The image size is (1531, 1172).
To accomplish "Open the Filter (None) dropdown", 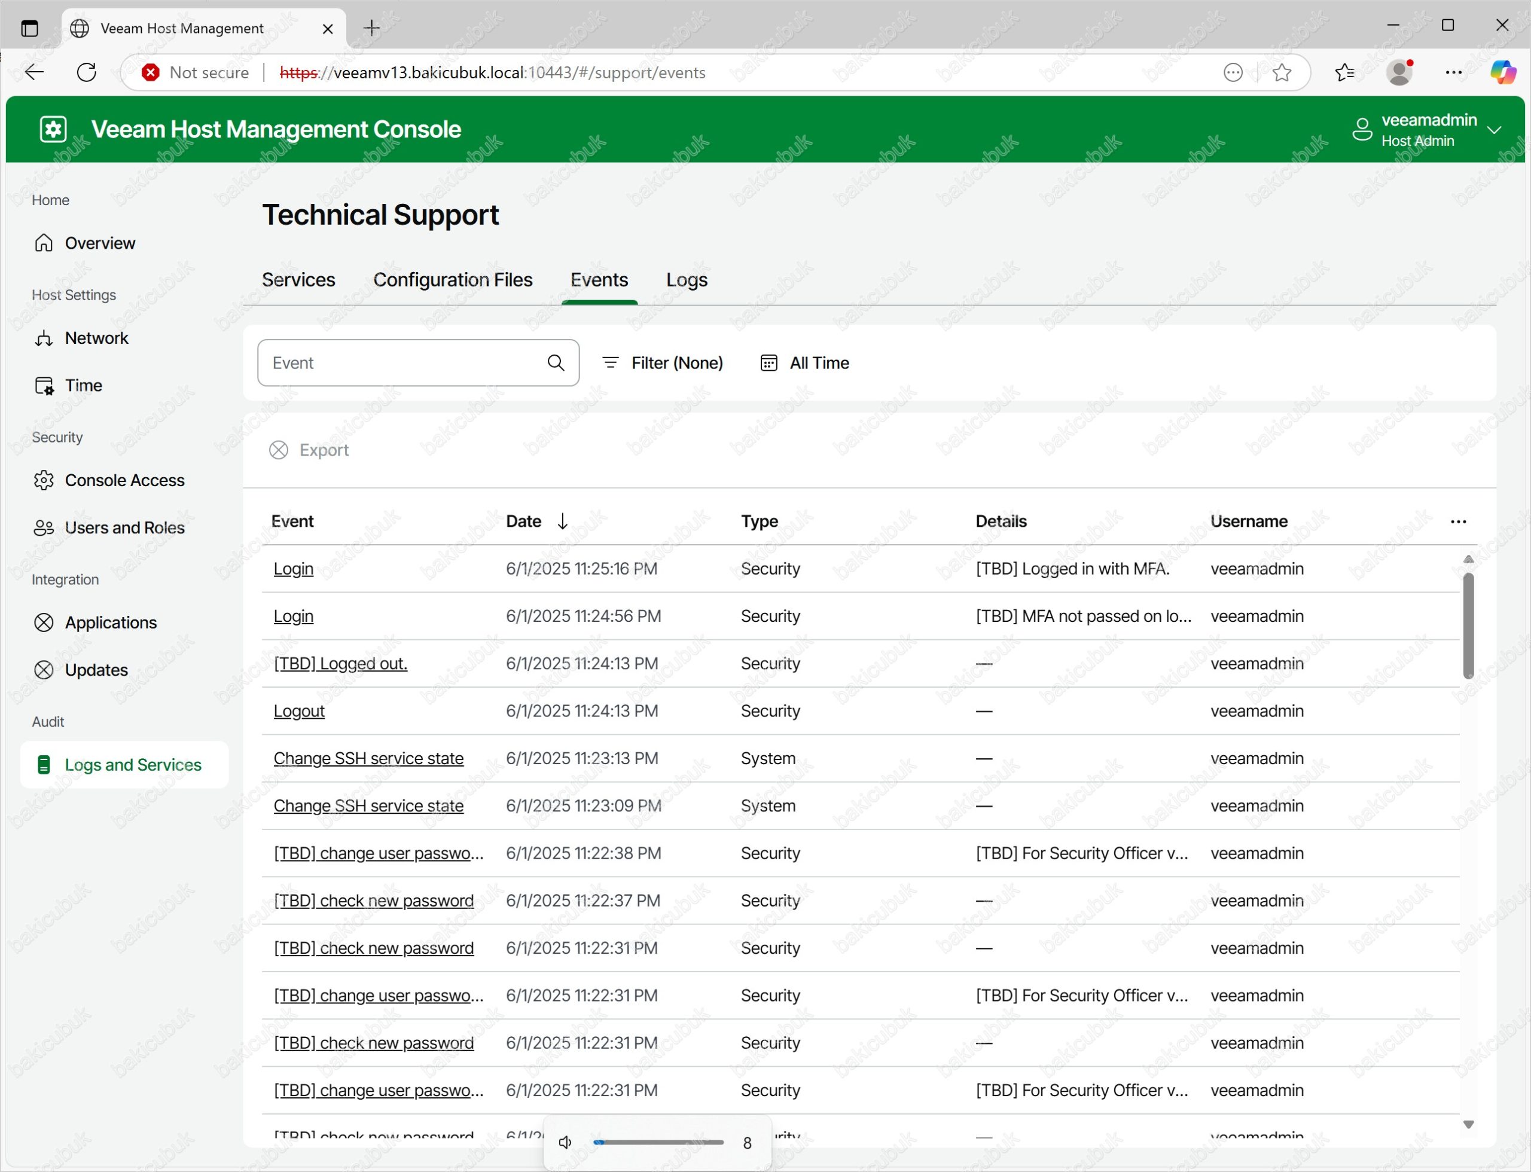I will coord(662,363).
